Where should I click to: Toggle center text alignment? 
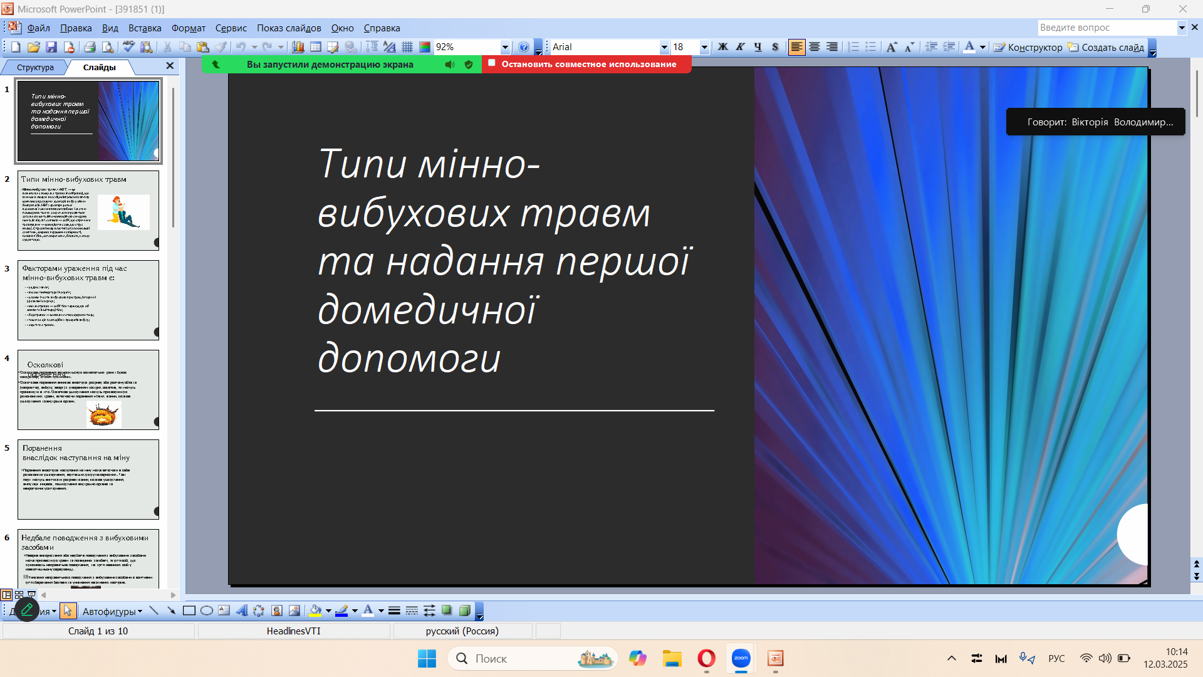click(814, 47)
